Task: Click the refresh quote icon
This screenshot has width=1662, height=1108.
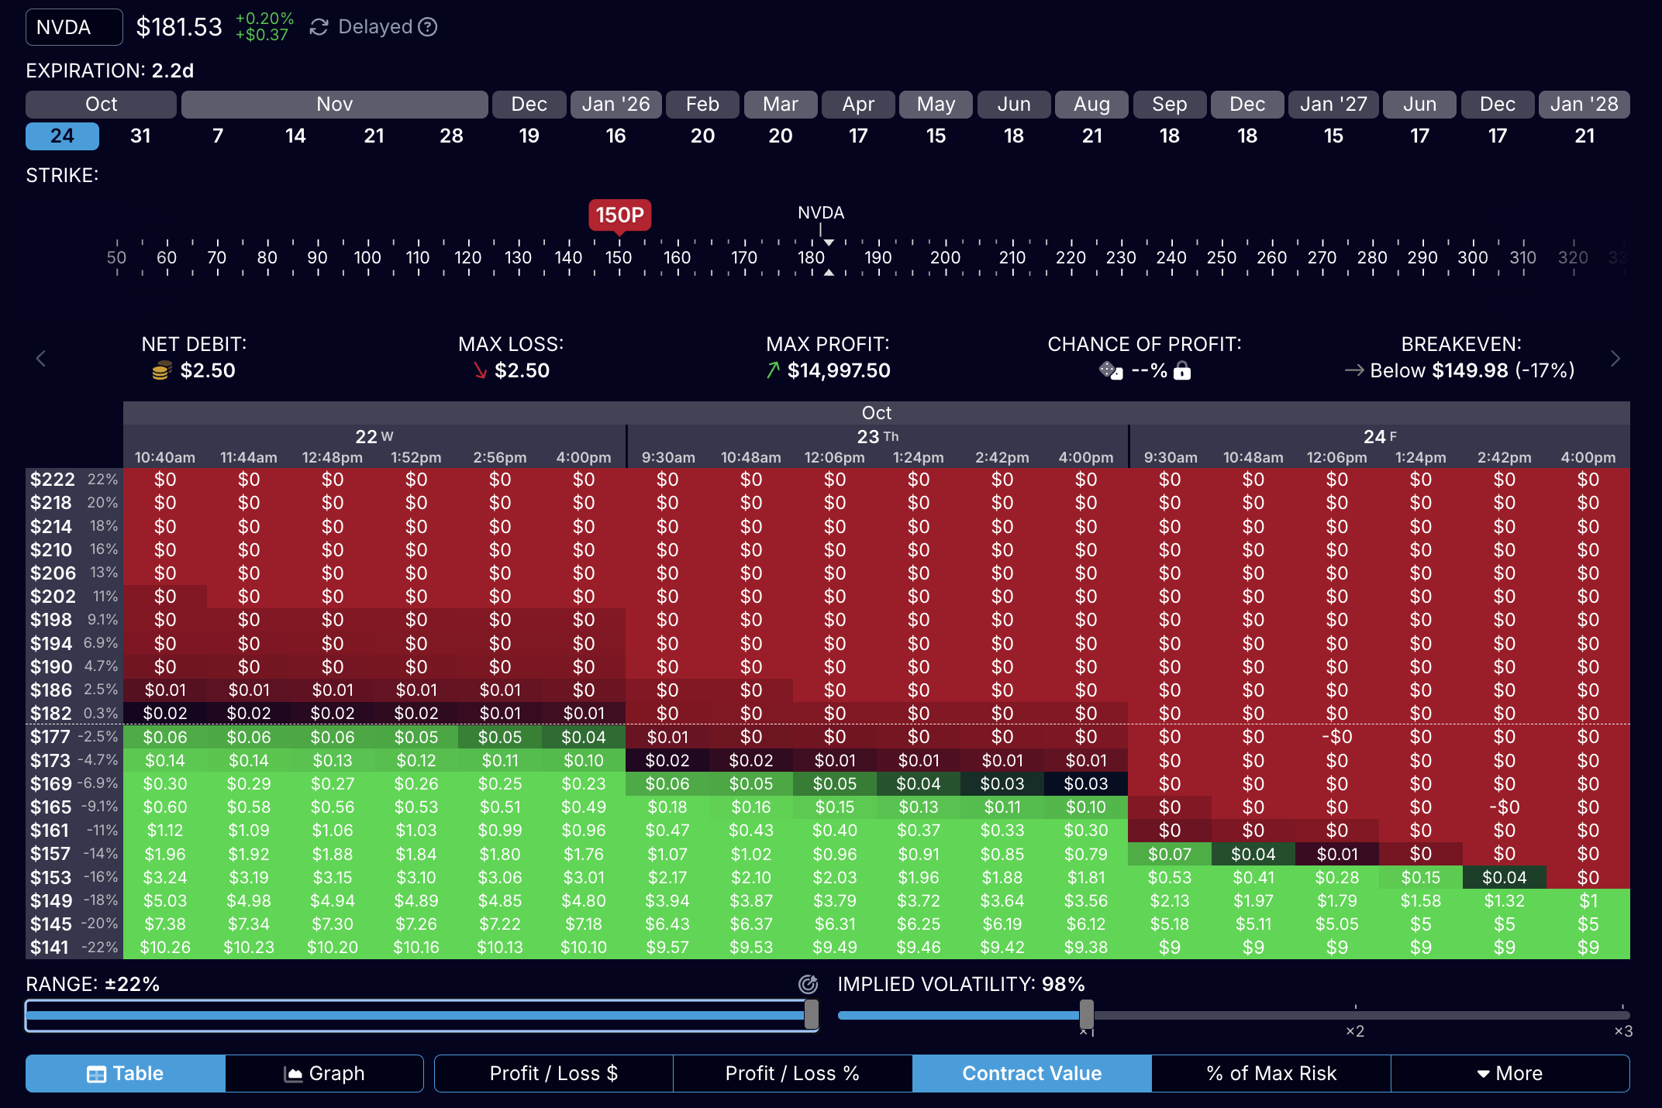Action: click(x=319, y=27)
